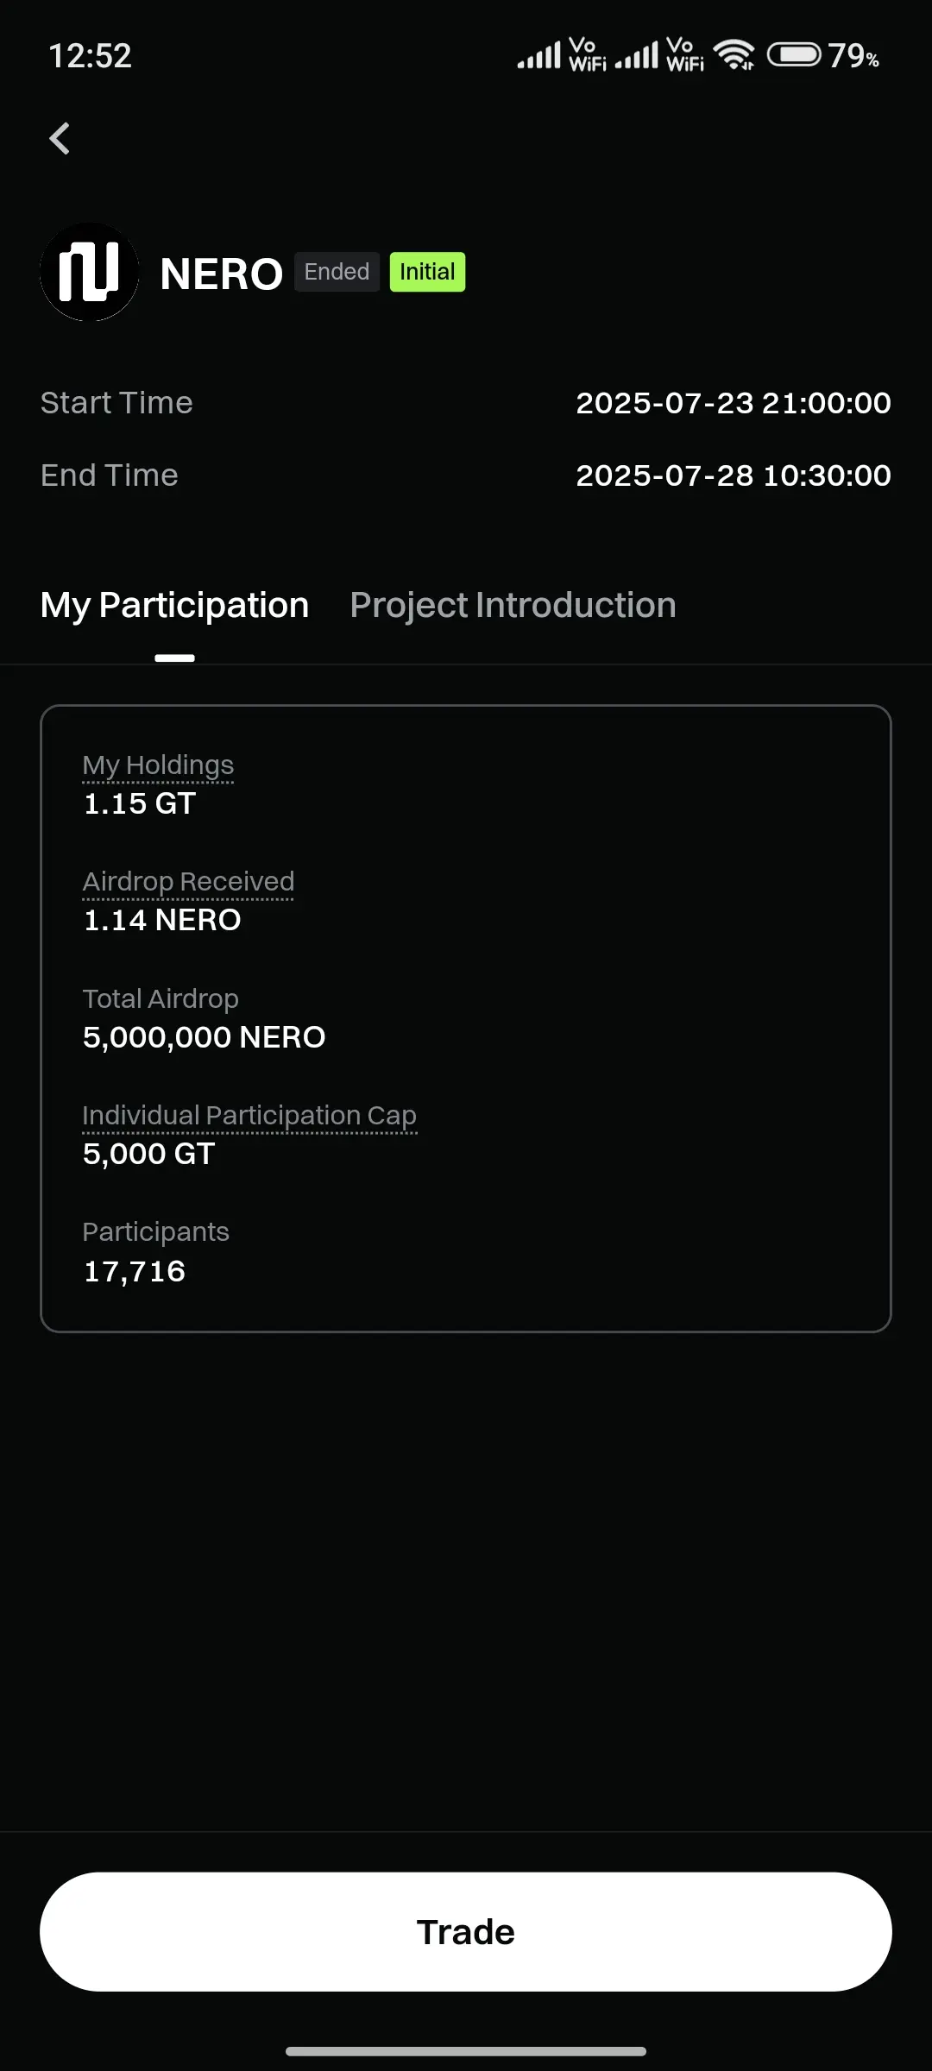Tap the battery indicator icon
Image resolution: width=932 pixels, height=2071 pixels.
pyautogui.click(x=794, y=55)
